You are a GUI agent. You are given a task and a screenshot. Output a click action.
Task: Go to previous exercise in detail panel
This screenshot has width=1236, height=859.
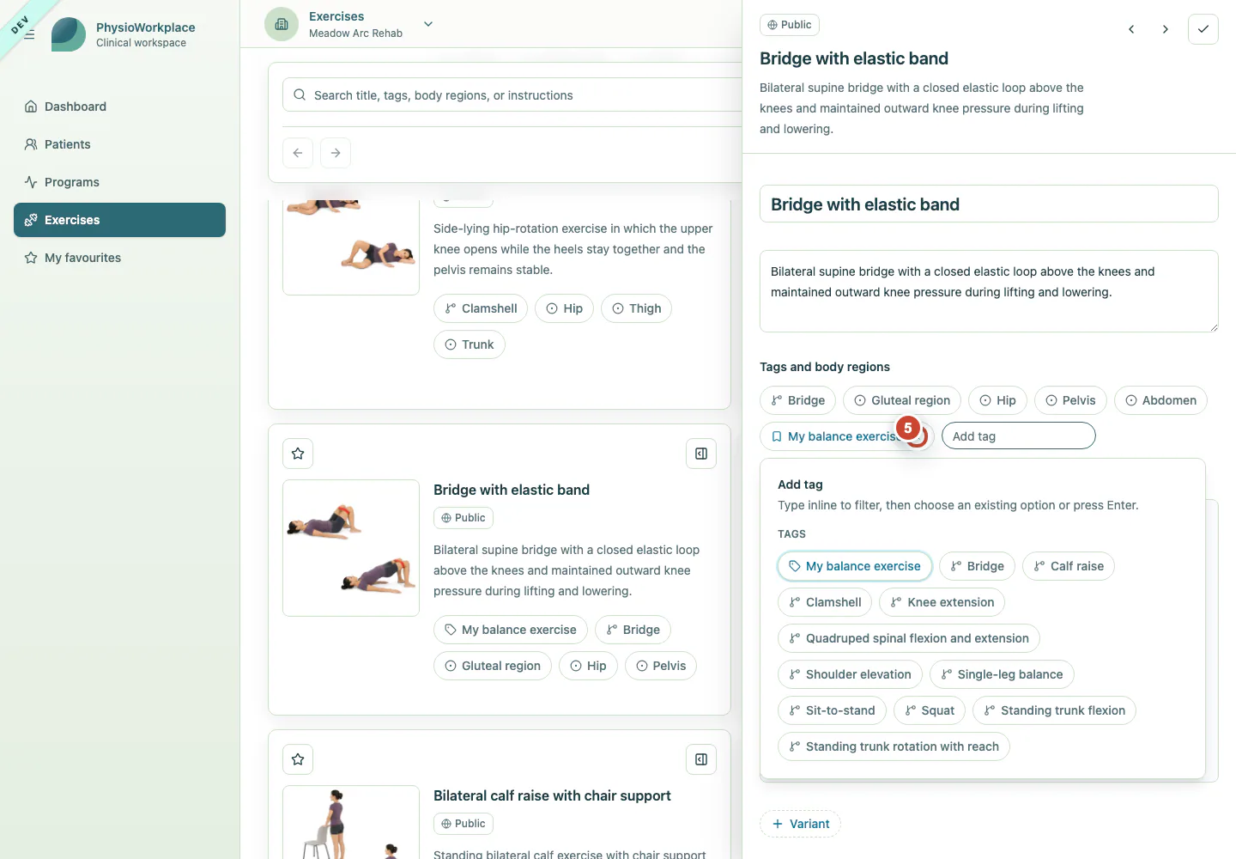(x=1131, y=29)
